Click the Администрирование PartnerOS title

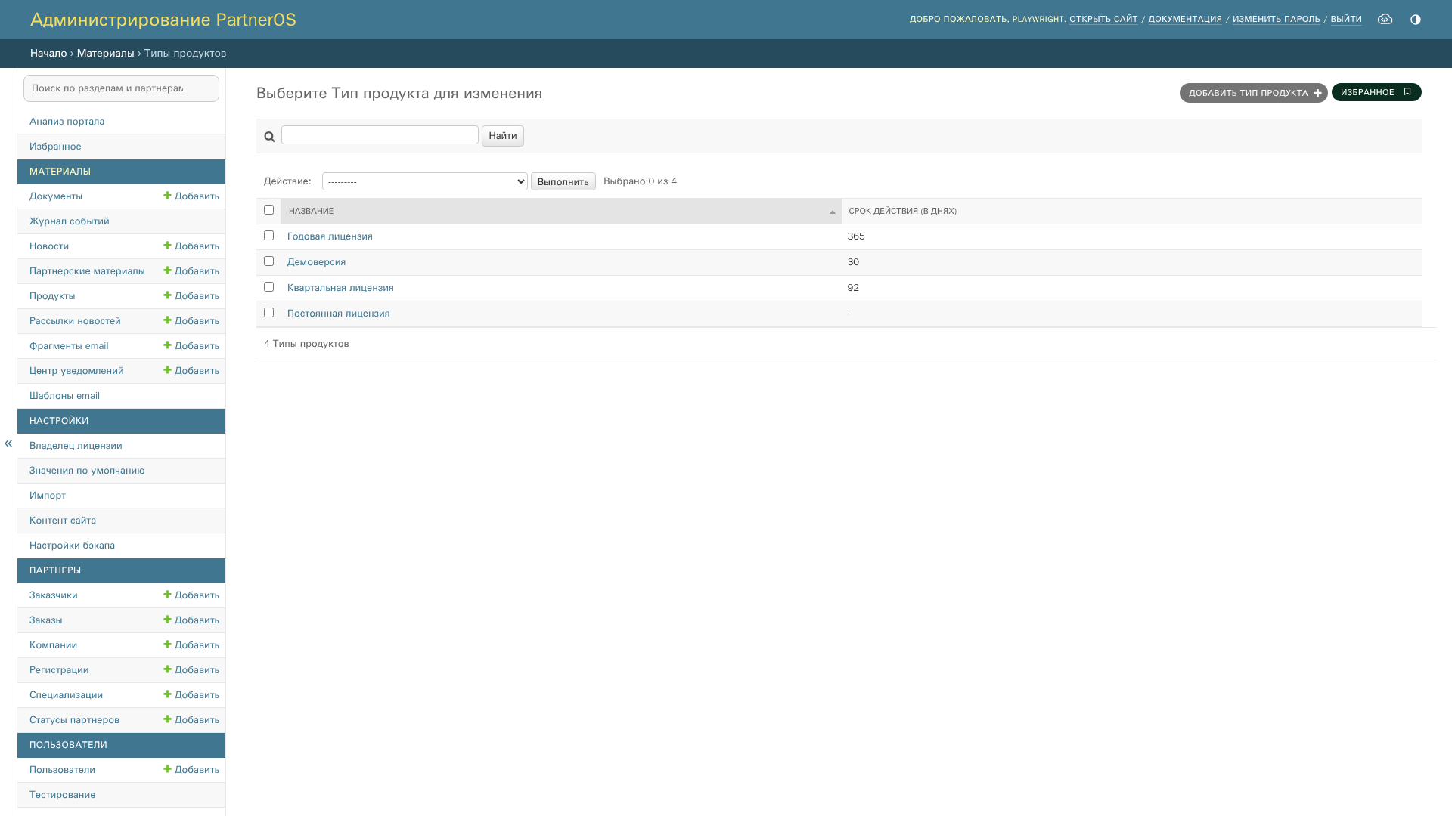point(163,20)
